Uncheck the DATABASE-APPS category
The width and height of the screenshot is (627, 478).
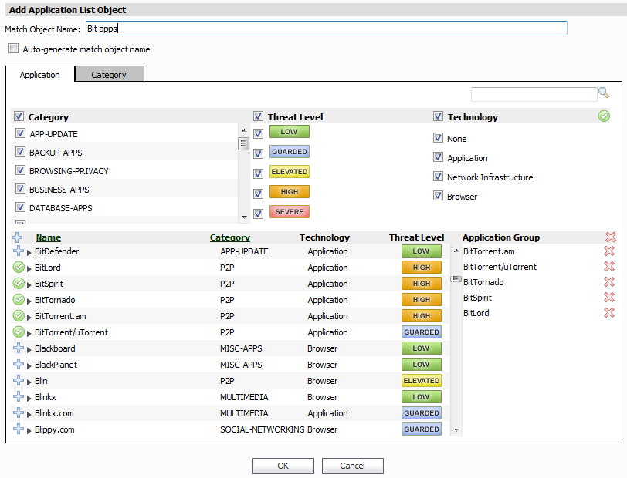20,207
